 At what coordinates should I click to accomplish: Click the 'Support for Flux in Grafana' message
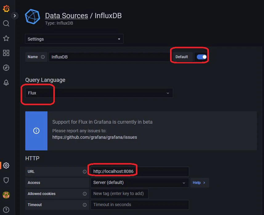click(x=102, y=122)
